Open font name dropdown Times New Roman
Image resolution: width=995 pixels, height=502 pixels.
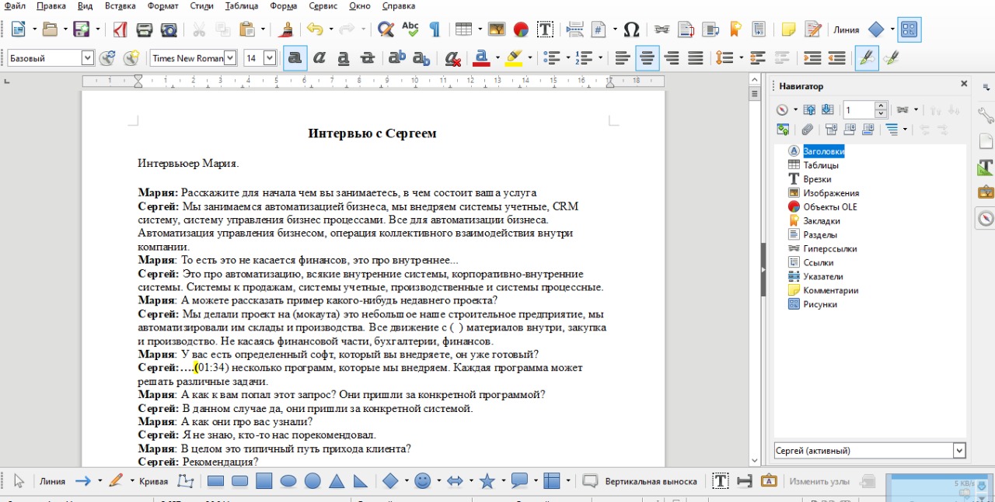230,58
